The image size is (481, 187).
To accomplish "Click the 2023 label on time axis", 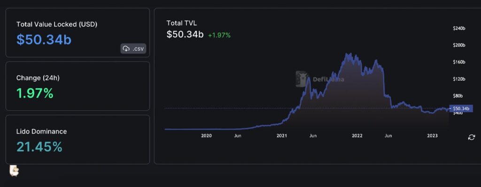I will pyautogui.click(x=432, y=136).
